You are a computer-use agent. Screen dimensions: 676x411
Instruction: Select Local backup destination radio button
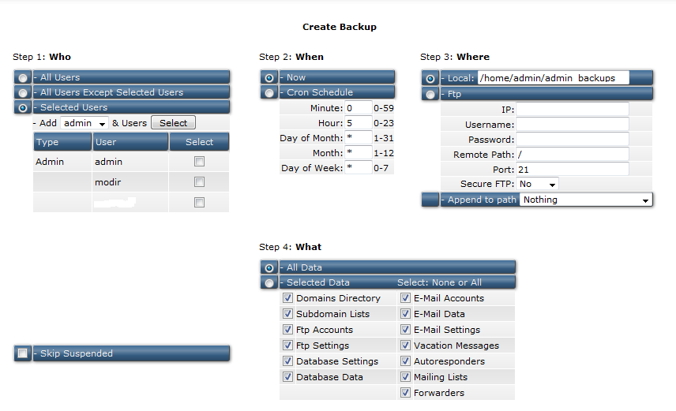tap(430, 78)
